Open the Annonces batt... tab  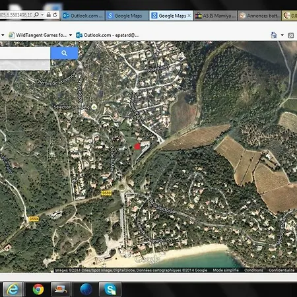(x=259, y=16)
